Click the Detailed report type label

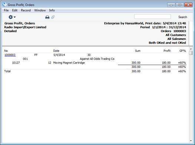tap(10, 31)
